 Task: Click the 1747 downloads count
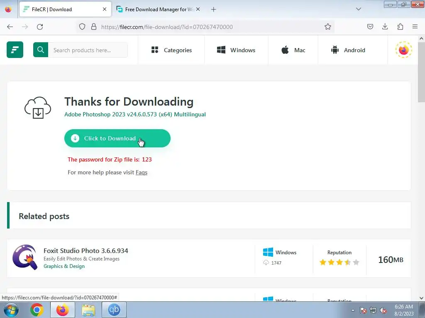click(276, 263)
